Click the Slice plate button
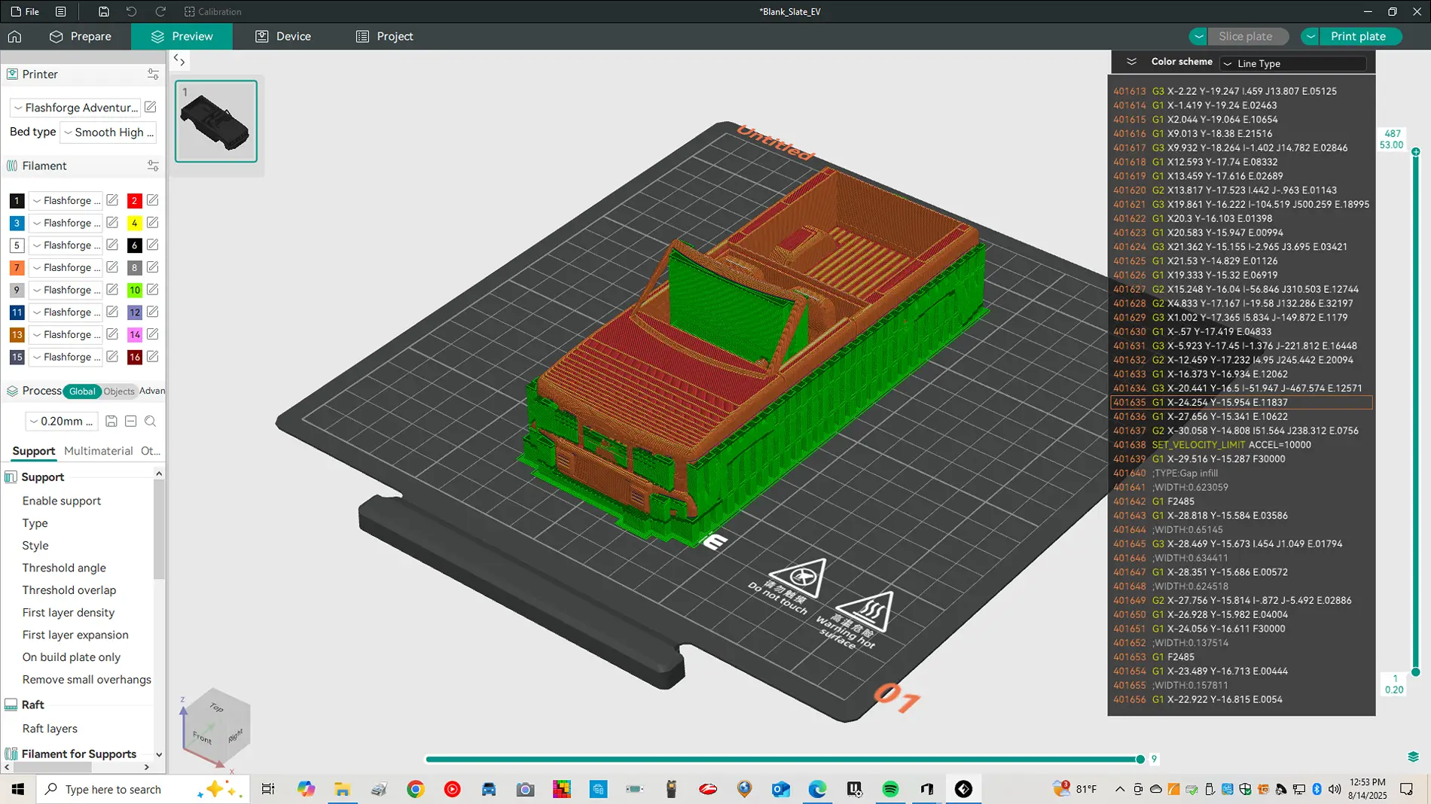The height and width of the screenshot is (804, 1431). pos(1246,36)
